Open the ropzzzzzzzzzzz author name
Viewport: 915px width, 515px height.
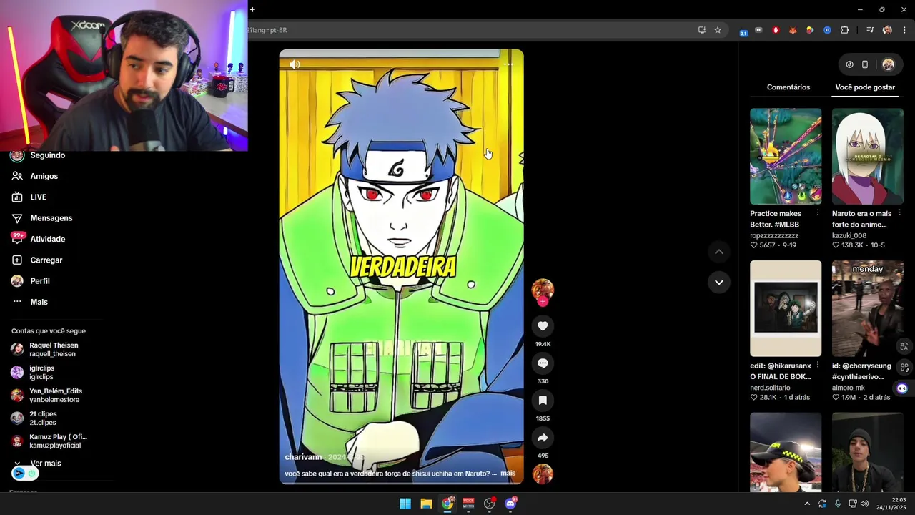tap(774, 235)
